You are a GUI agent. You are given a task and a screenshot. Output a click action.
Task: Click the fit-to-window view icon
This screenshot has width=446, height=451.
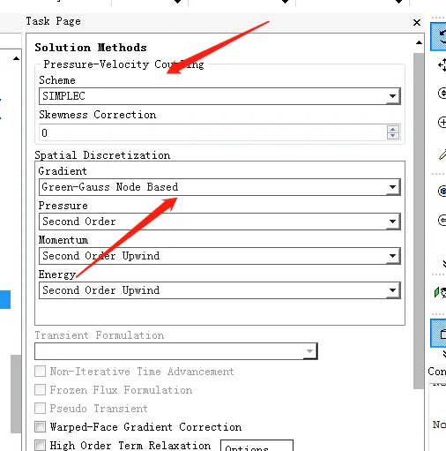442,191
